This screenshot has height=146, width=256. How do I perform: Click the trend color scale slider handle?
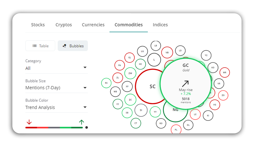tap(86, 127)
